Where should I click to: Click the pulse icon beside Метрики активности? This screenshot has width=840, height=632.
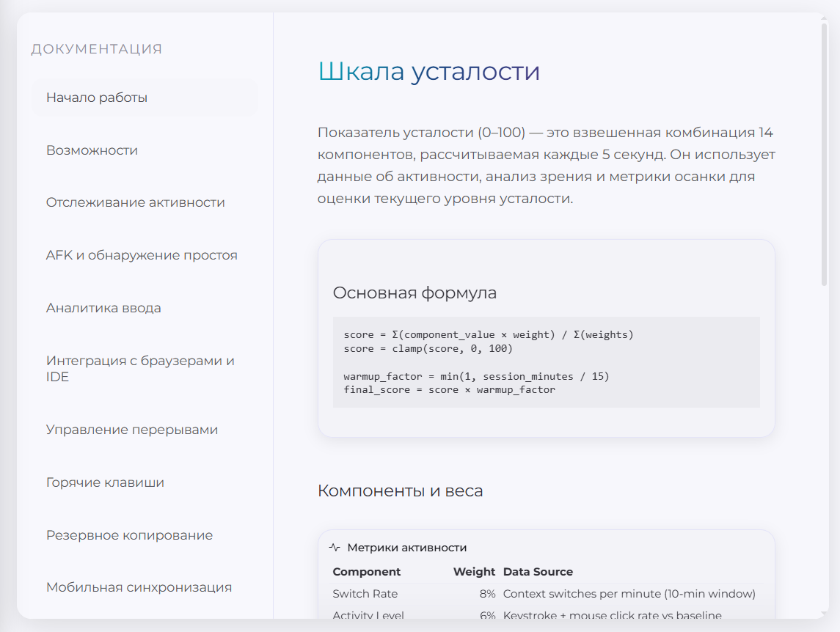pyautogui.click(x=335, y=548)
